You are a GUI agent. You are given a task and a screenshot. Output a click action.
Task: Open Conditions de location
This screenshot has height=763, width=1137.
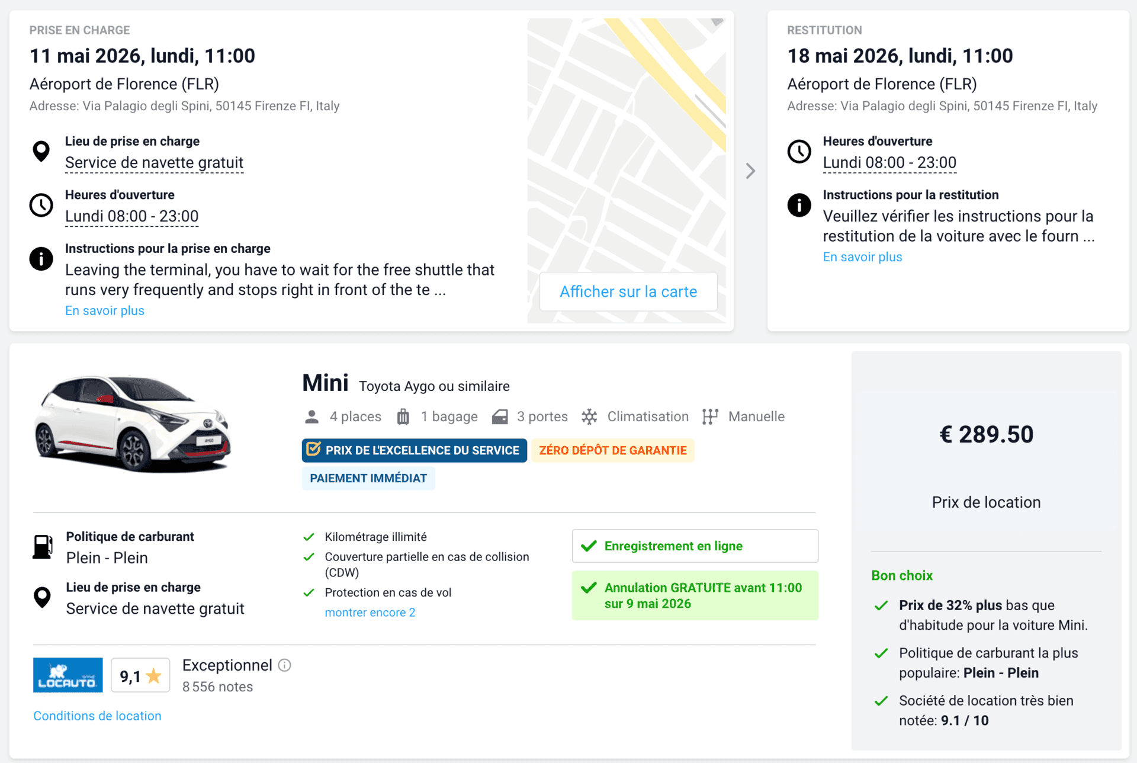[x=97, y=716]
